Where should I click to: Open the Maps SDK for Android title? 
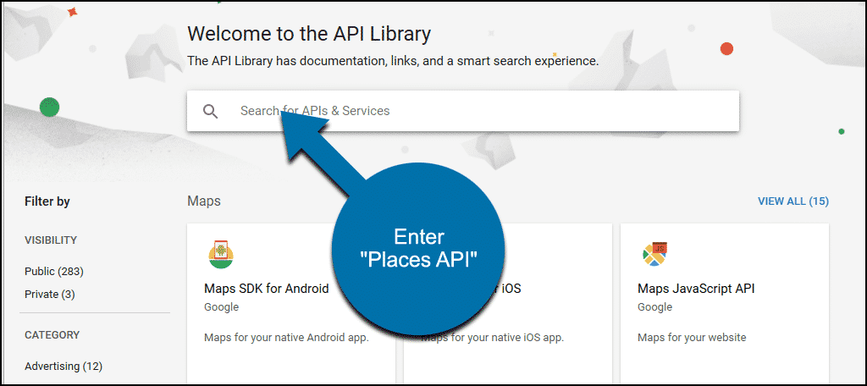267,288
